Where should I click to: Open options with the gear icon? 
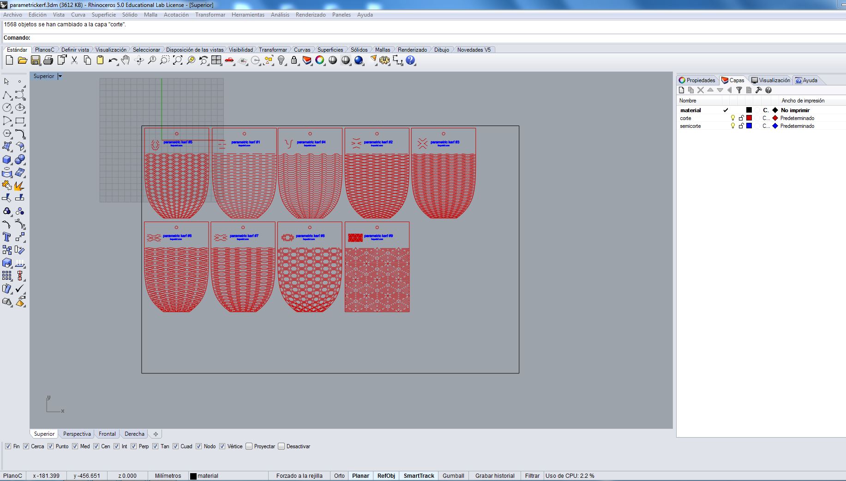[384, 60]
